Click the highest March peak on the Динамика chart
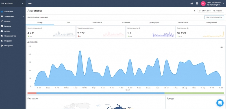226x109 pixels. tap(80, 51)
